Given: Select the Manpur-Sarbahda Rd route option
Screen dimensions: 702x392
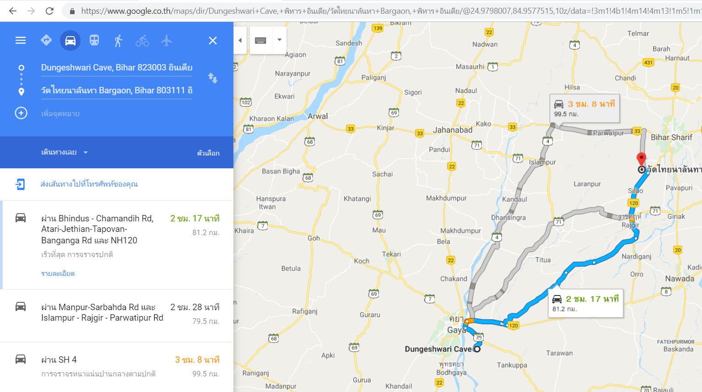Looking at the screenshot, I should pyautogui.click(x=117, y=316).
